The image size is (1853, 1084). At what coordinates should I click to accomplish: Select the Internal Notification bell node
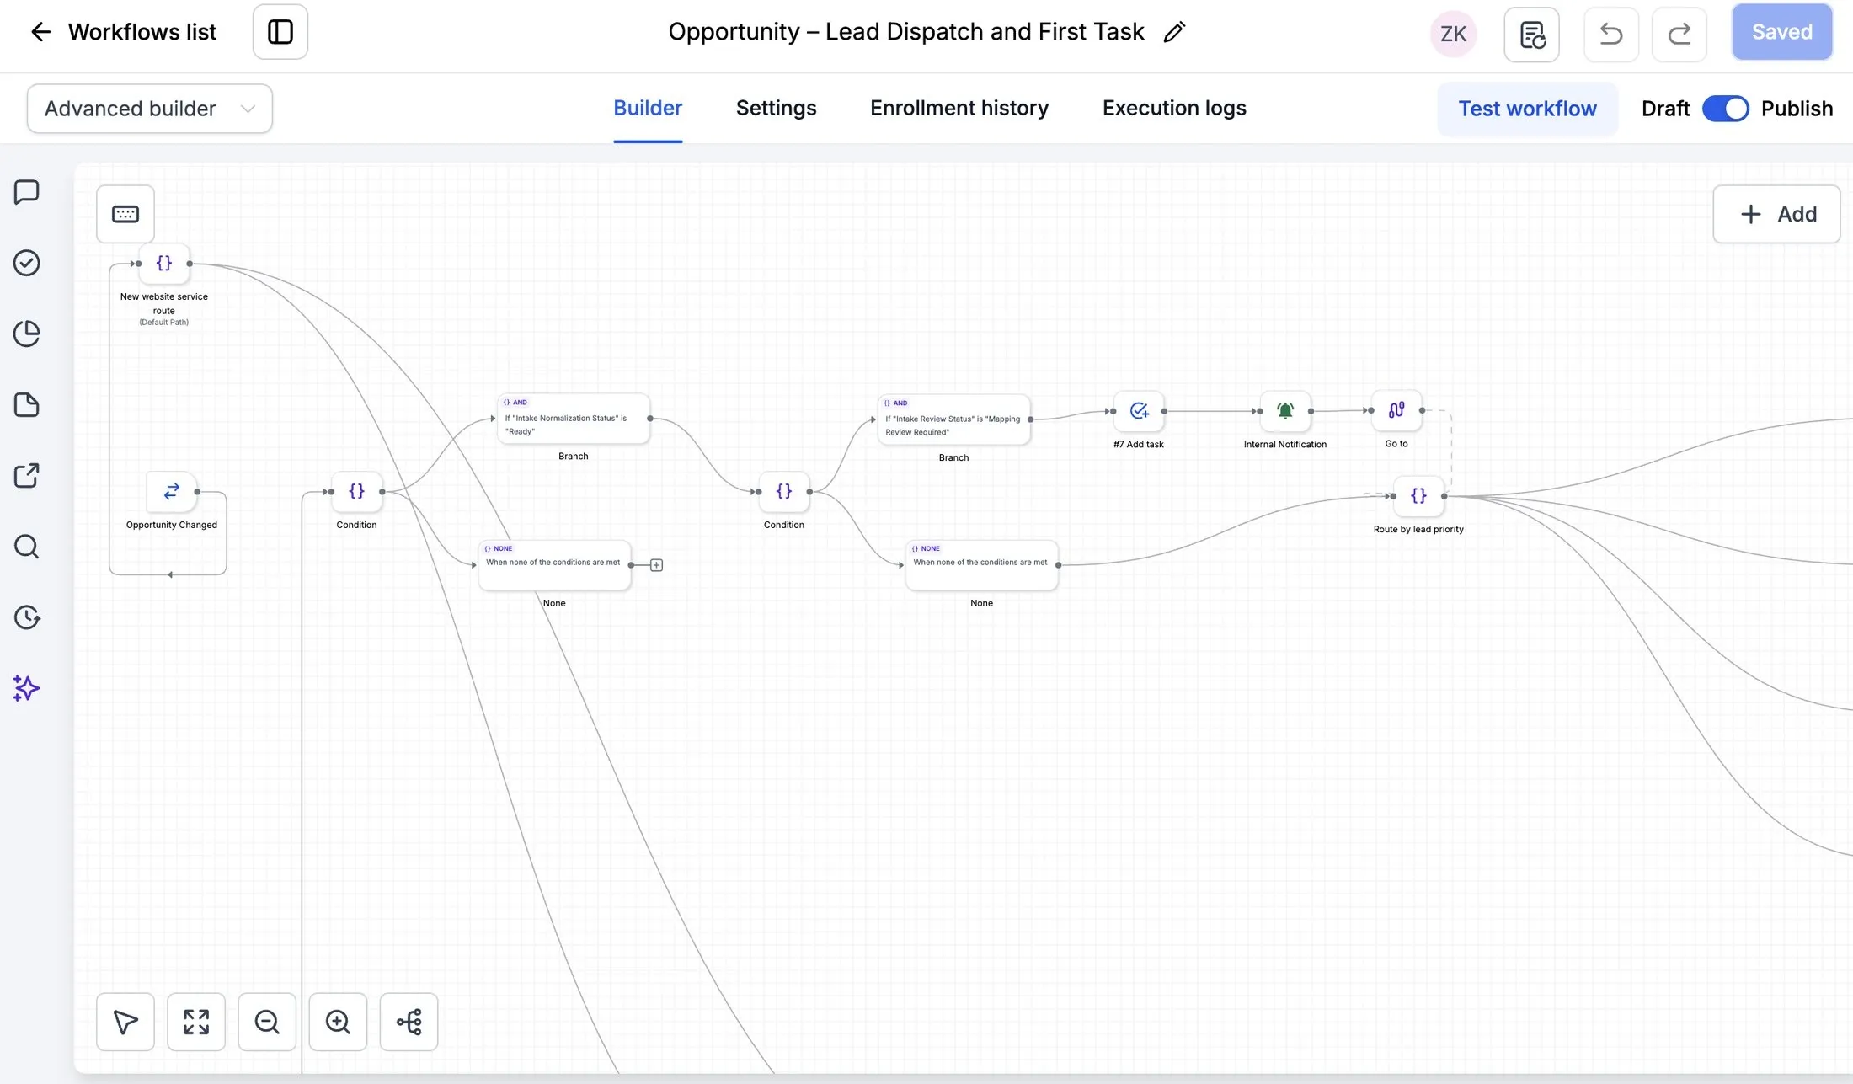(1285, 411)
